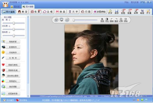Screen dimensions: 153x103
Task: Click the cow mascot logo in title bar
Action: (5, 4)
